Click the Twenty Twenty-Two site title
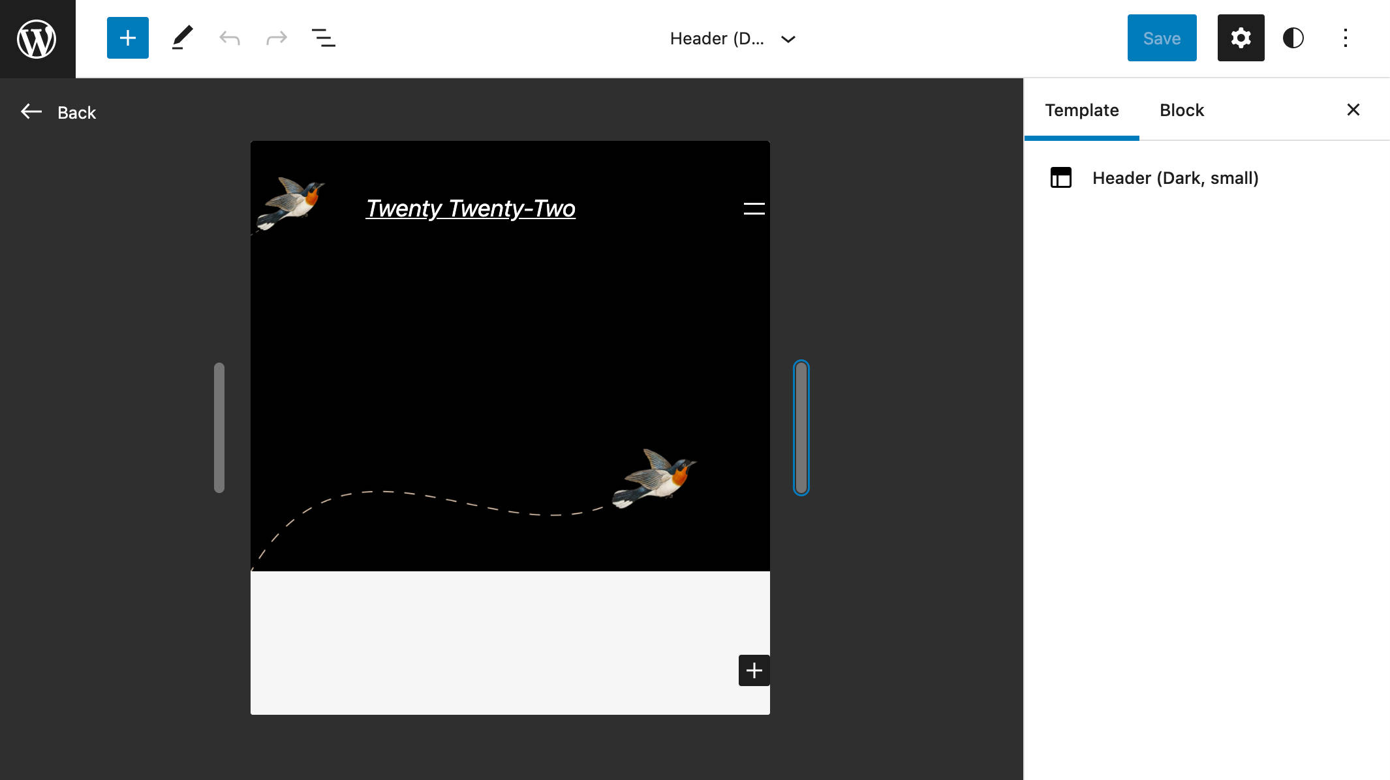The height and width of the screenshot is (780, 1390). 470,208
